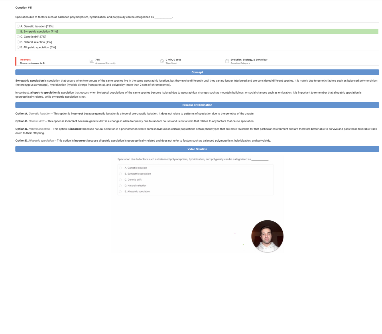Select option E. Allopatric speciation radio button
Image resolution: width=382 pixels, height=334 pixels.
click(18, 47)
